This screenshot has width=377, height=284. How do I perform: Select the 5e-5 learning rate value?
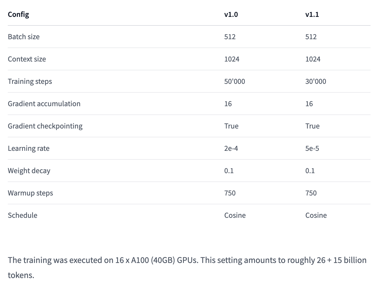(312, 148)
